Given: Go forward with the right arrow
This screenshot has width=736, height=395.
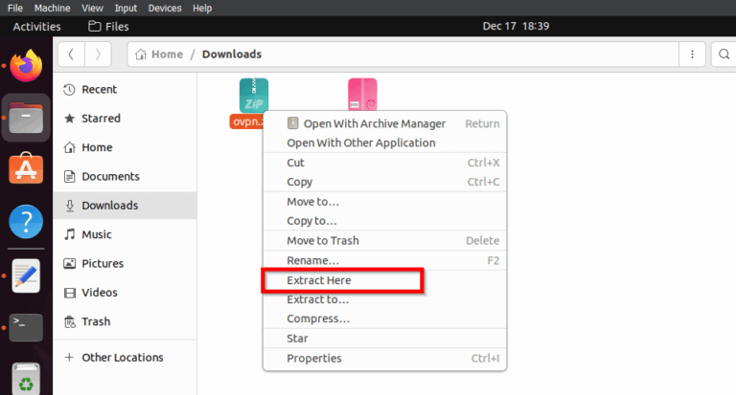Looking at the screenshot, I should tap(99, 55).
